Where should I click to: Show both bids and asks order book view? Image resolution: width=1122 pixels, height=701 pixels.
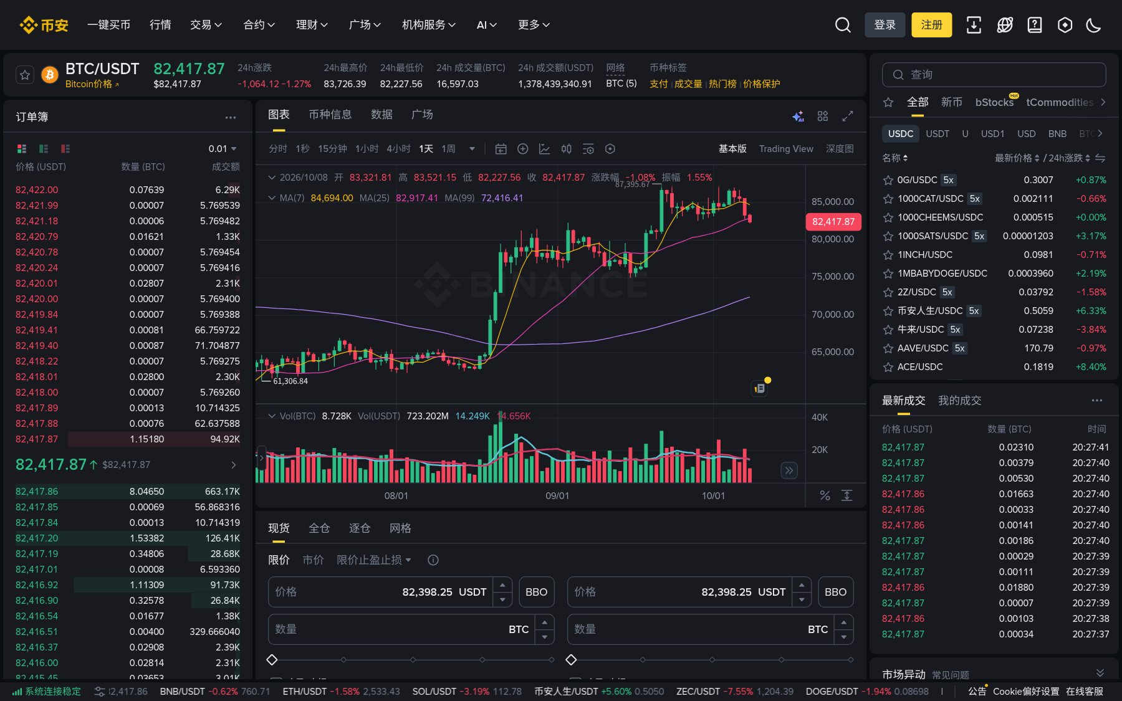(22, 148)
